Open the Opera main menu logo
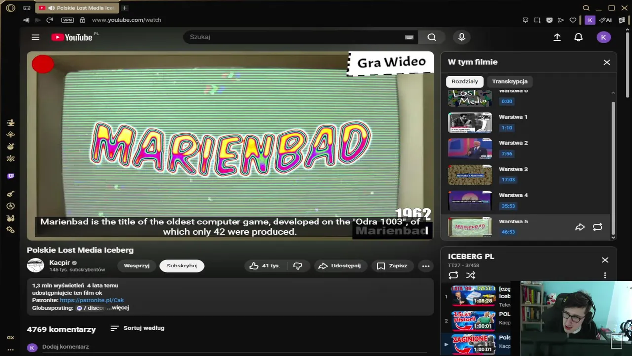The image size is (632, 356). click(x=10, y=8)
